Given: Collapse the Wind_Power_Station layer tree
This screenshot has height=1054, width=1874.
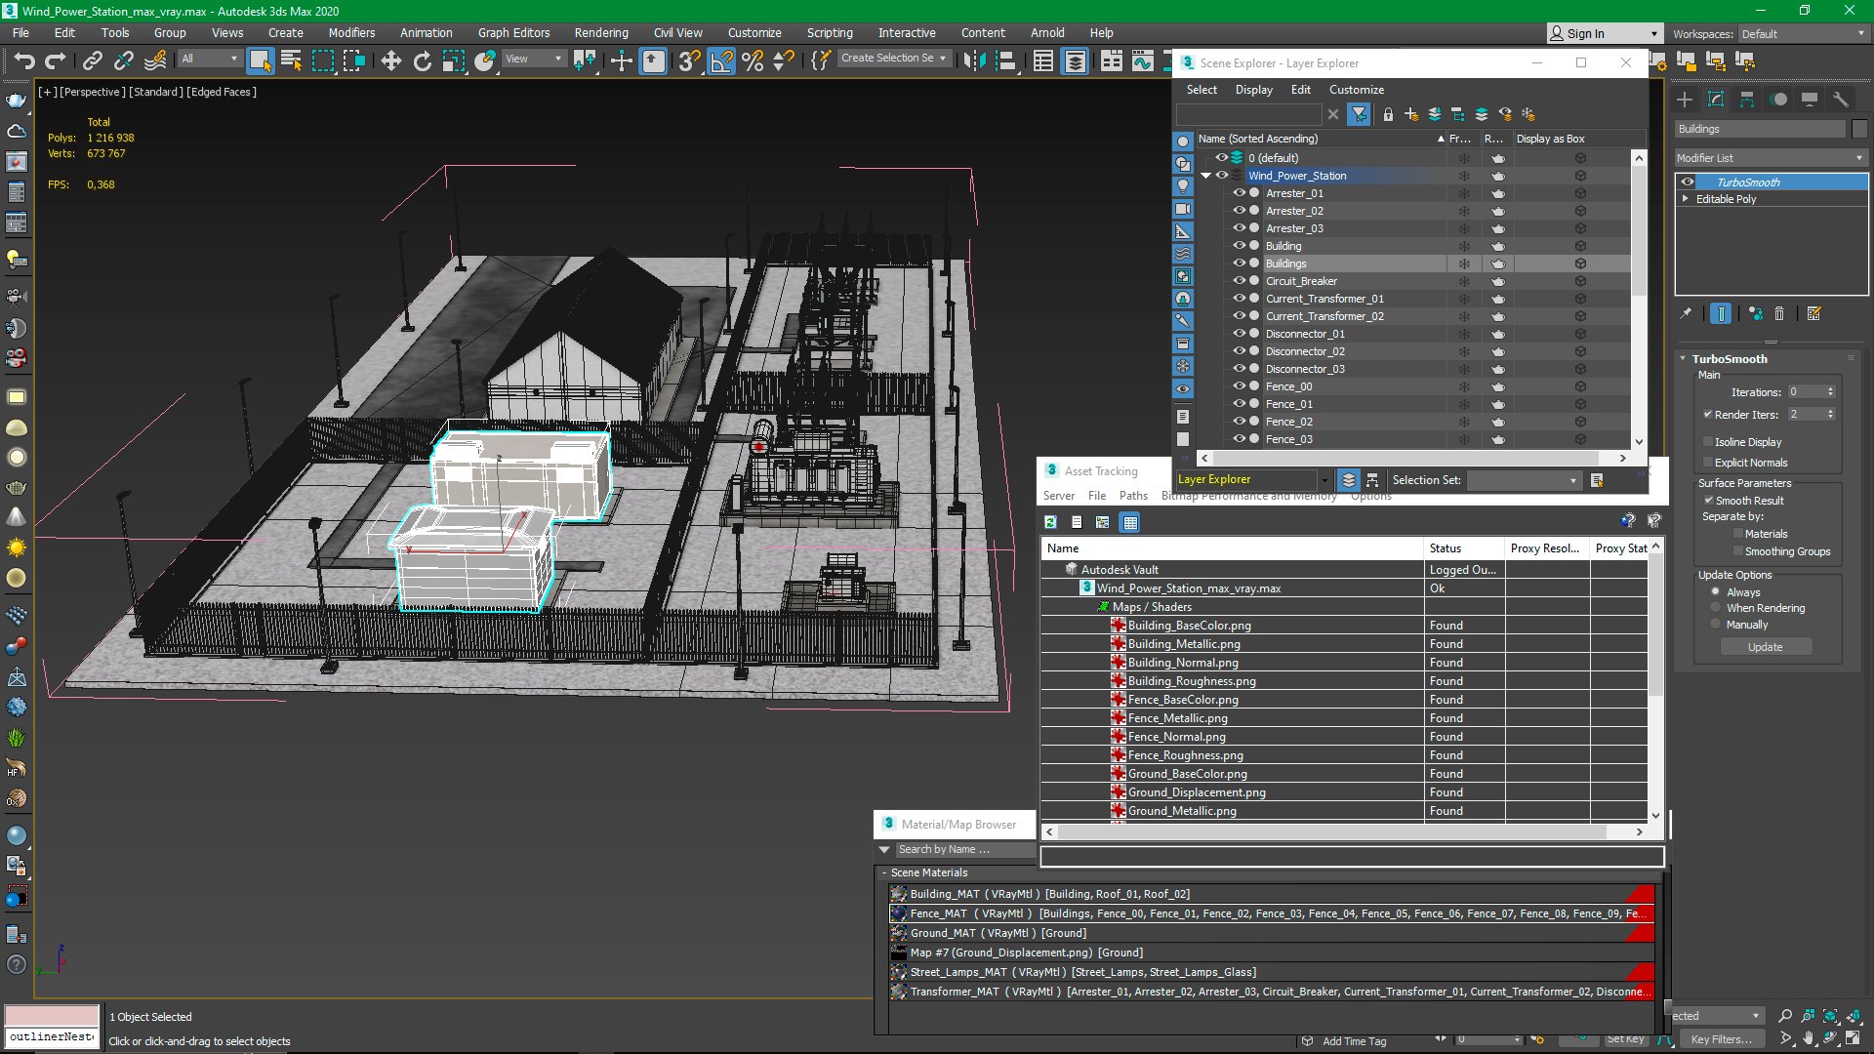Looking at the screenshot, I should [1206, 176].
